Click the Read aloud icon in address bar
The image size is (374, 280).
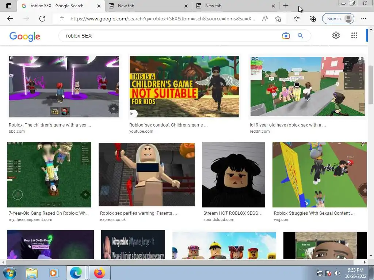pos(265,19)
